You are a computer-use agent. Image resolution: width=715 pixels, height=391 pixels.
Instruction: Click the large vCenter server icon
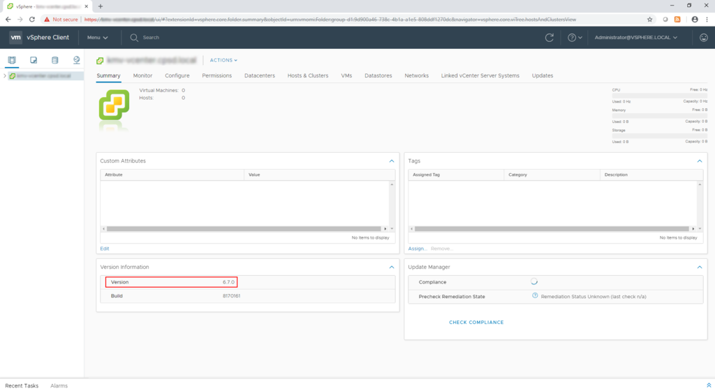click(114, 105)
